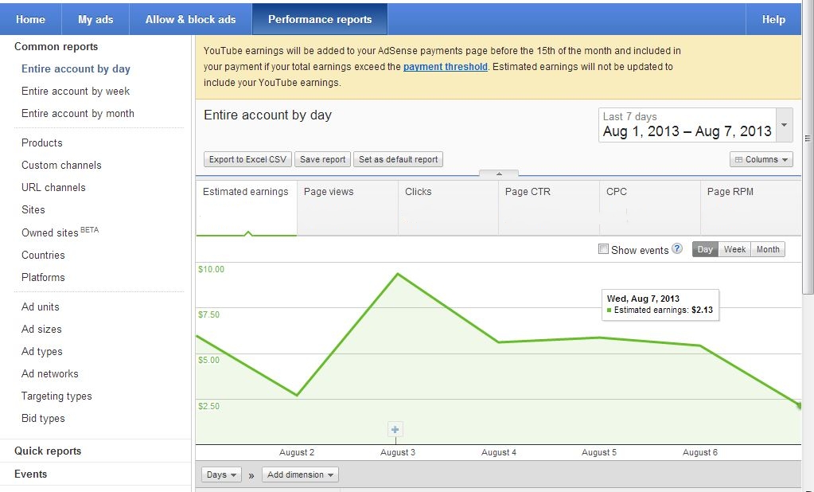Expand the Days dimension dropdown
Viewport: 814px width, 492px height.
(x=222, y=474)
